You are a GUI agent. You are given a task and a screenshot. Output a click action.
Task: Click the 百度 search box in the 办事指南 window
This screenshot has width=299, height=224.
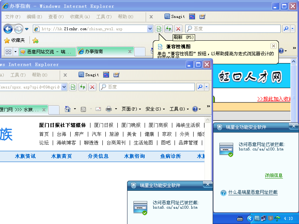[233, 29]
